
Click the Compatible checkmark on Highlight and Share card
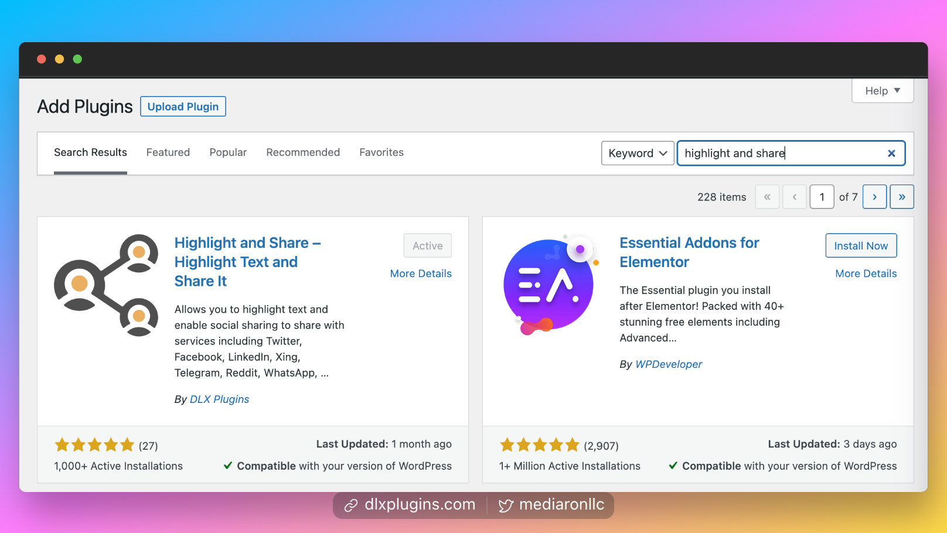228,466
